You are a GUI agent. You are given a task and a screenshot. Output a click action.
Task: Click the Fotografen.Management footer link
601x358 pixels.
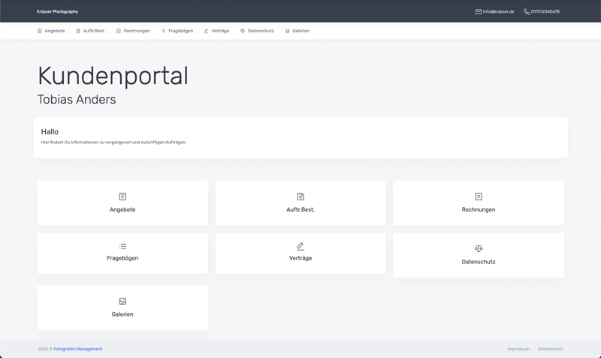click(77, 349)
